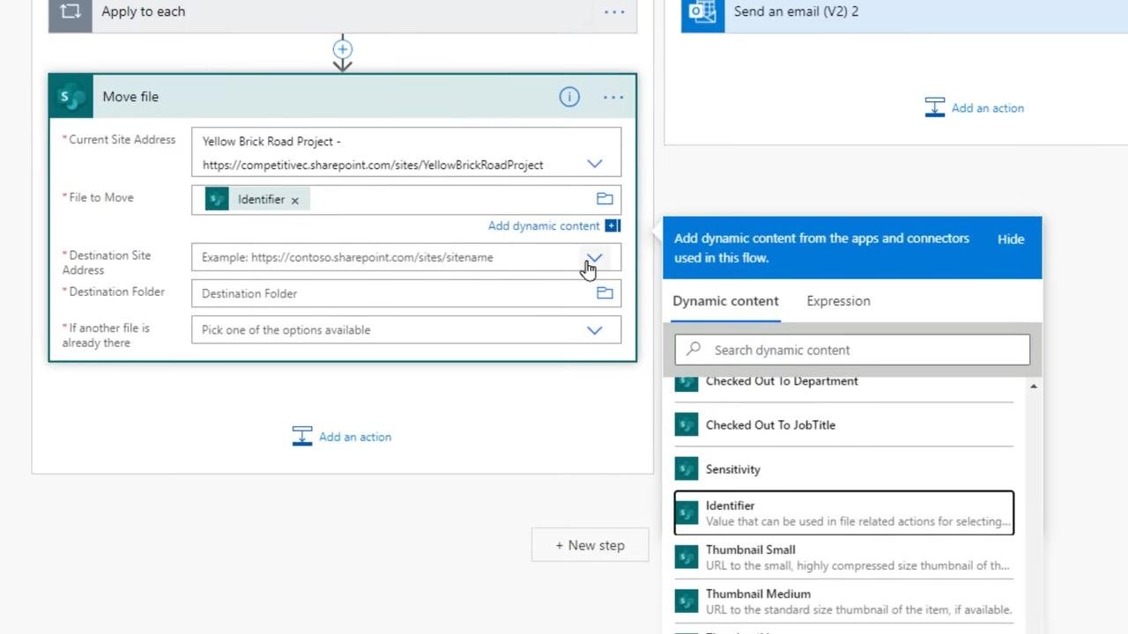Screen dimensions: 1128x634
Task: Expand Current Site Address dropdown
Action: tap(595, 164)
